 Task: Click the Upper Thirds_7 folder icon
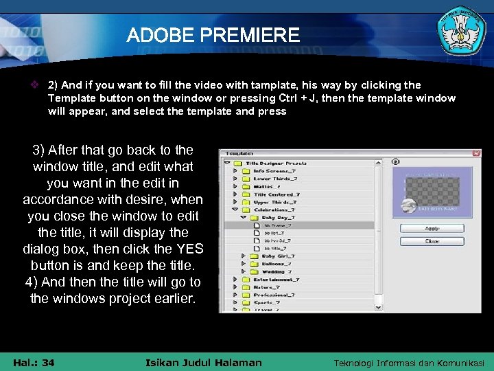[x=246, y=202]
